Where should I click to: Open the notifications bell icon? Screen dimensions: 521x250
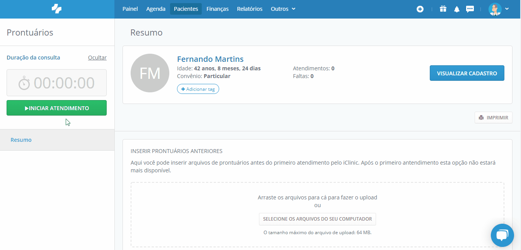pos(457,9)
